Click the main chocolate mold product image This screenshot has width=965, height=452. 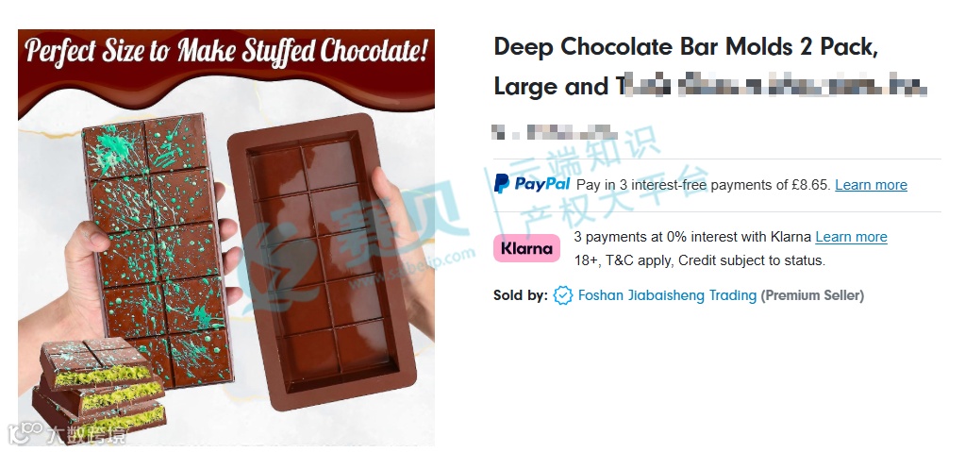(226, 238)
